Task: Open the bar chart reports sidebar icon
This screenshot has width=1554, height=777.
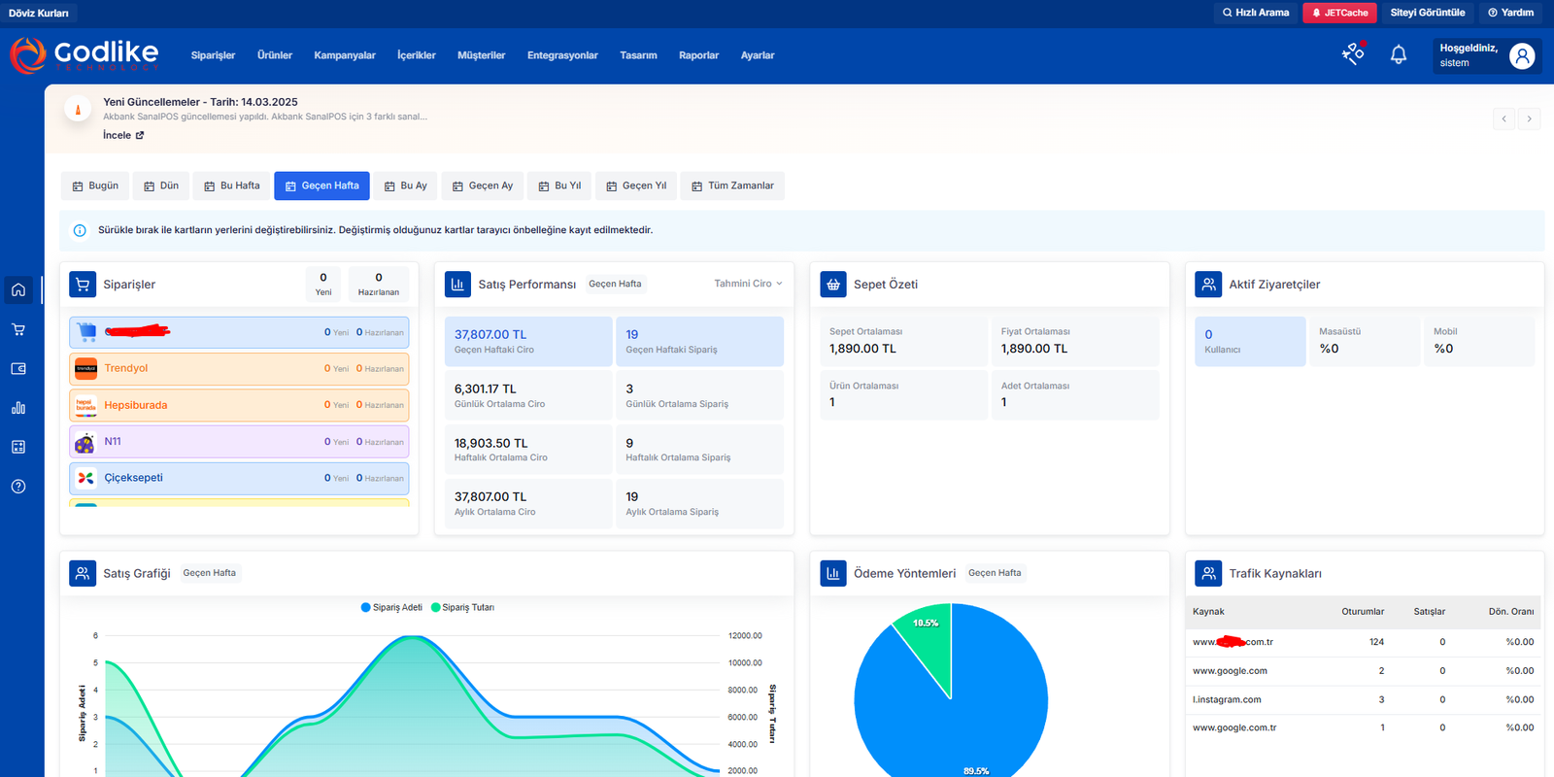Action: (18, 408)
